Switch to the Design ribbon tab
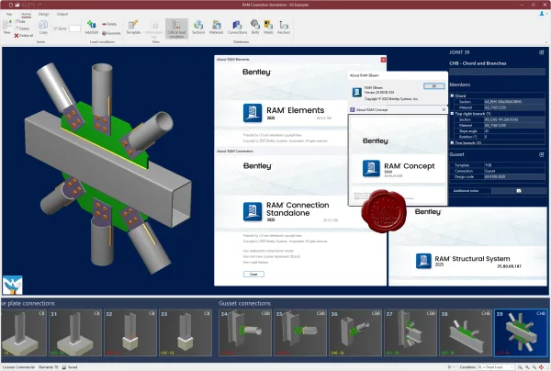Viewport: 551px width, 371px height. (x=43, y=14)
